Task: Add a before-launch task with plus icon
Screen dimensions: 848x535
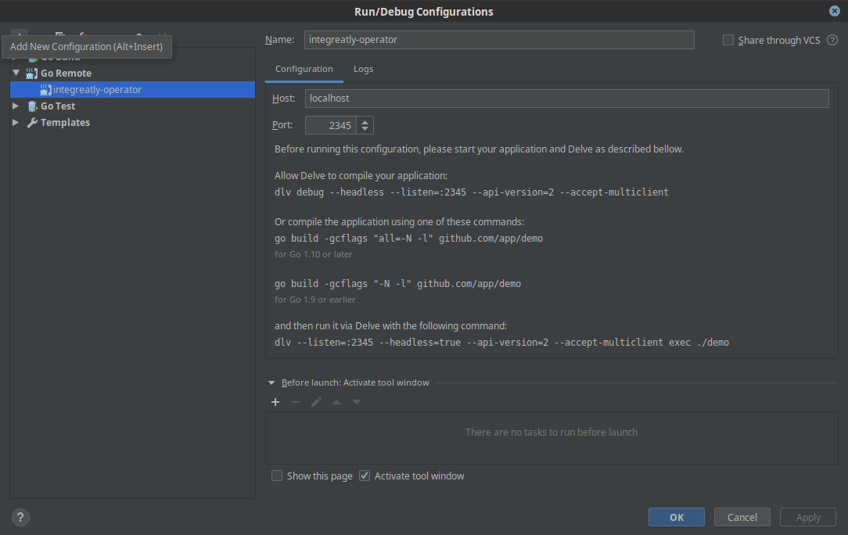Action: point(275,402)
